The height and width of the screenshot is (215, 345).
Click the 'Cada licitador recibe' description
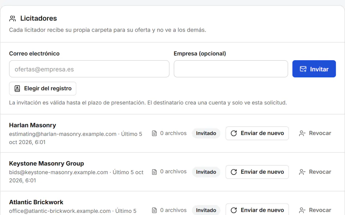coord(107,30)
